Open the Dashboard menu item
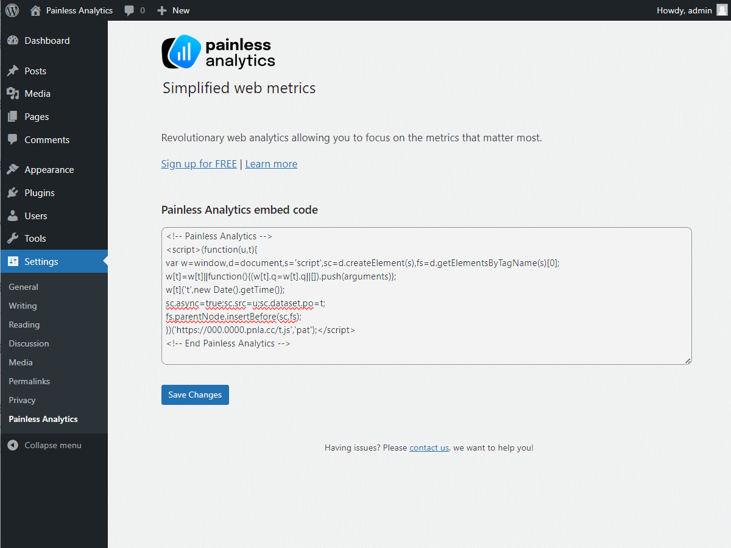 coord(47,41)
